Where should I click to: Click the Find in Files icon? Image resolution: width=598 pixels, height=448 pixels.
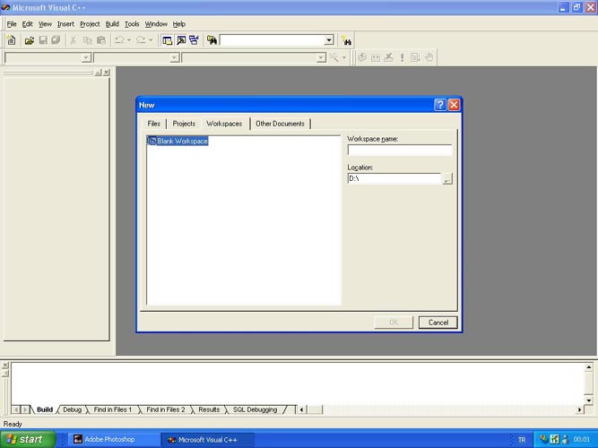[212, 40]
